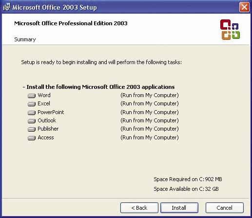Click Microsoft Office Professional Edition 2003 heading

pyautogui.click(x=71, y=23)
